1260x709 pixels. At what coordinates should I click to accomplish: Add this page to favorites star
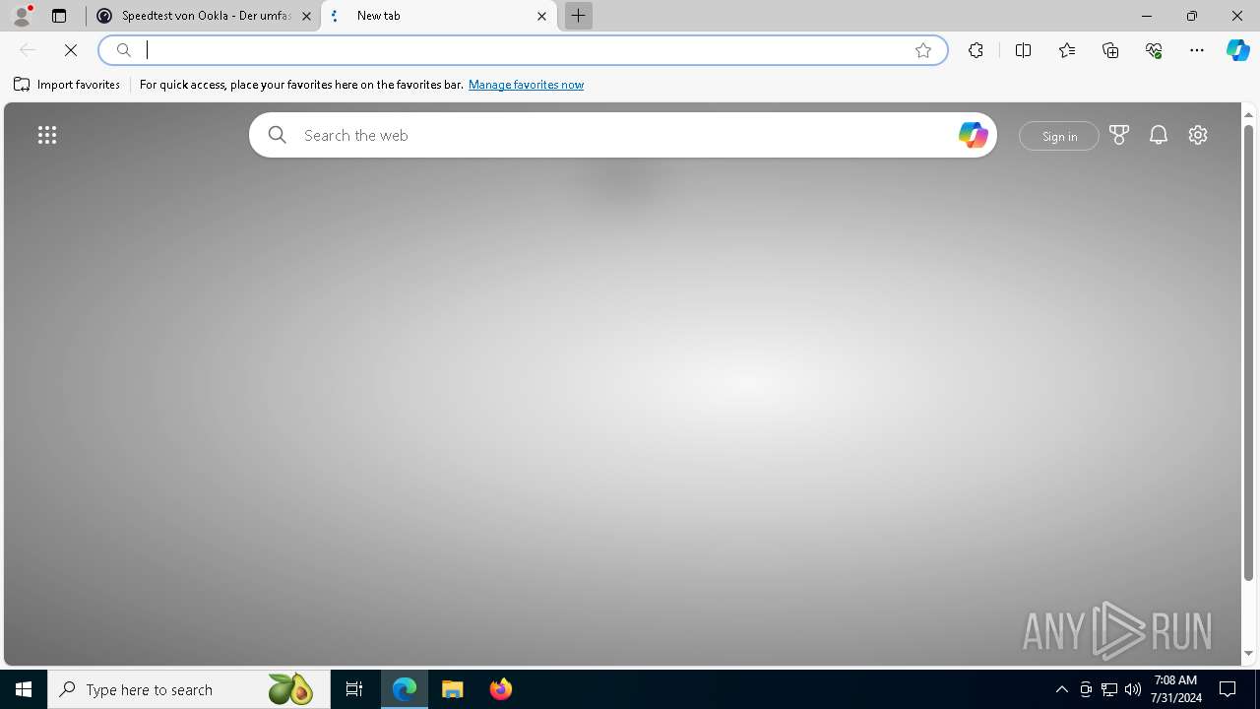point(923,50)
